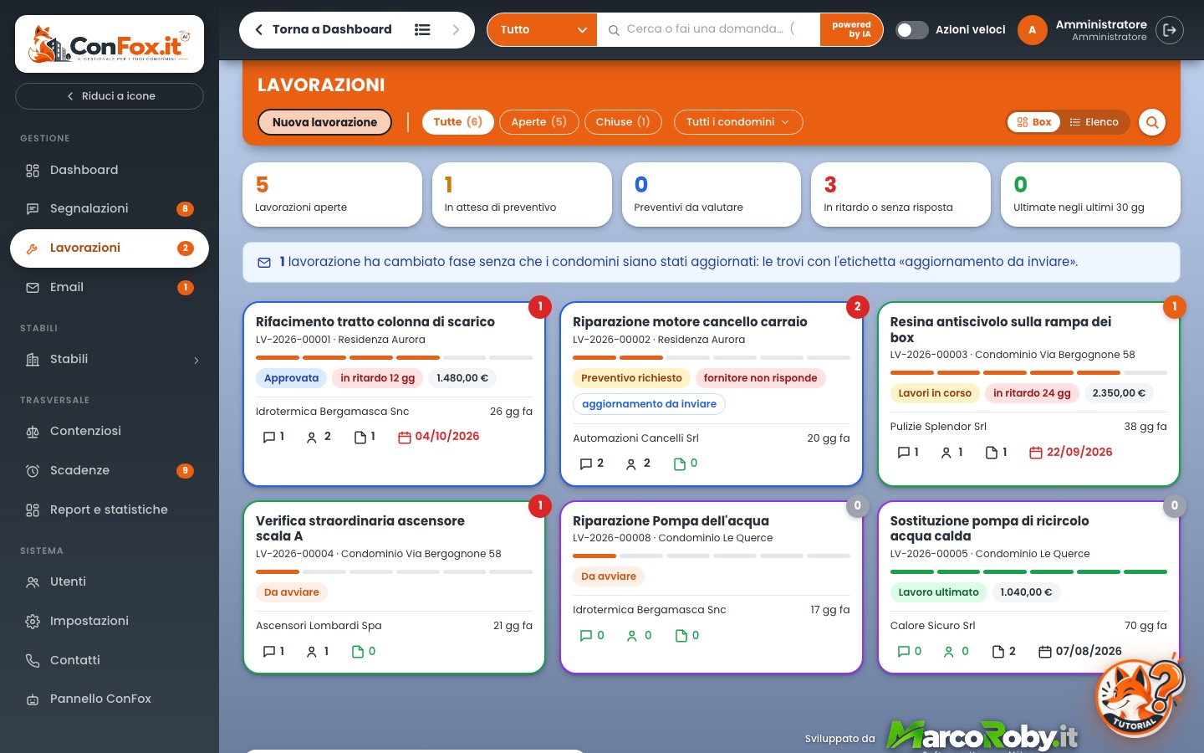Open the Tutto search scope dropdown
The image size is (1204, 753).
pyautogui.click(x=542, y=30)
